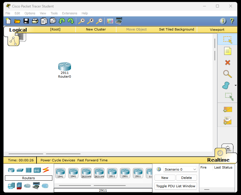This screenshot has height=195, width=241.
Task: Click the Zoom In magnifier
Action: [x=81, y=21]
